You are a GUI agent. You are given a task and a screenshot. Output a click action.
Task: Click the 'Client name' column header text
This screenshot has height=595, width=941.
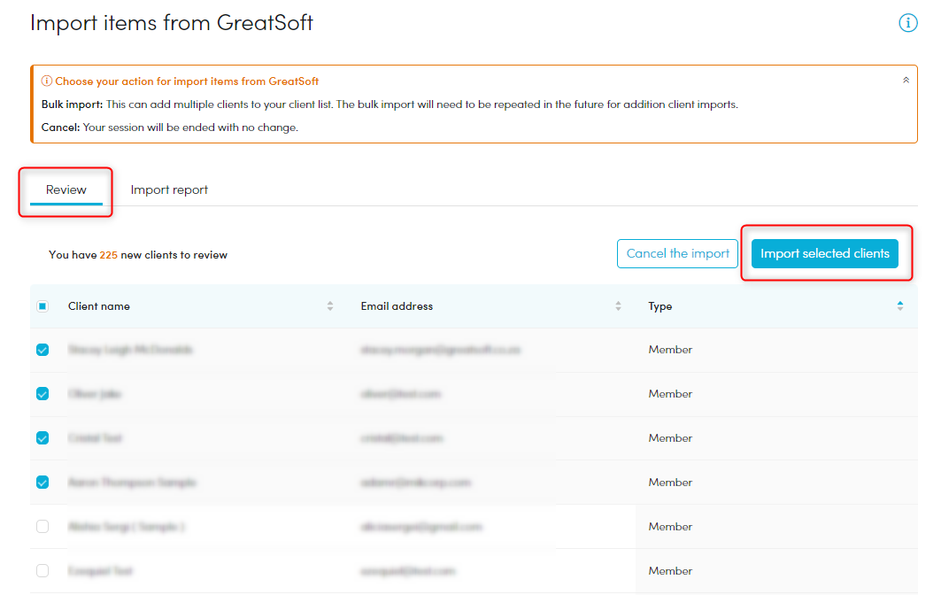[x=99, y=306]
